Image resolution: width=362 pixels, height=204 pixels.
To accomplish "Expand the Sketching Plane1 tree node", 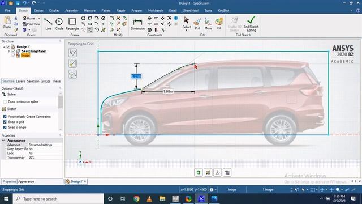I will pyautogui.click(x=9, y=51).
